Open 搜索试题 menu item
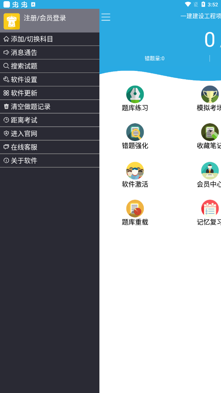 pyautogui.click(x=50, y=66)
